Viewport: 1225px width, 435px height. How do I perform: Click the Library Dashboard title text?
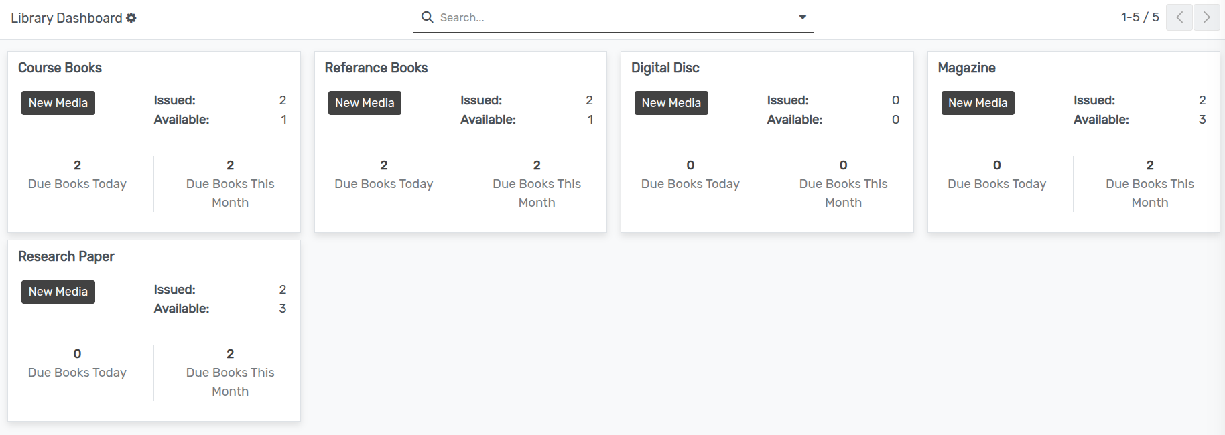(x=66, y=18)
